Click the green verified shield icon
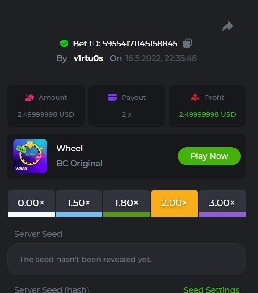The width and height of the screenshot is (258, 293). [64, 44]
